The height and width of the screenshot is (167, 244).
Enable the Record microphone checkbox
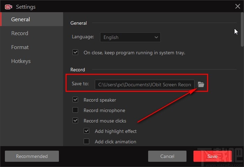(75, 110)
